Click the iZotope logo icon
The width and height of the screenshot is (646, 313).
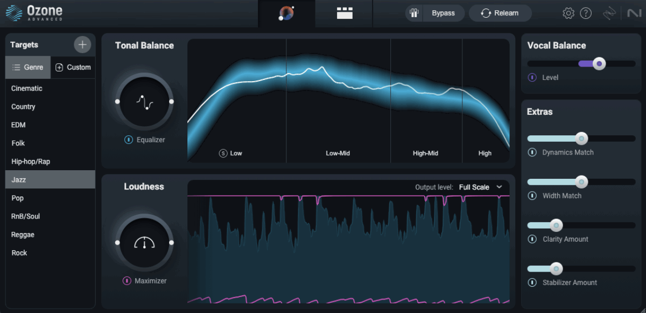click(609, 13)
